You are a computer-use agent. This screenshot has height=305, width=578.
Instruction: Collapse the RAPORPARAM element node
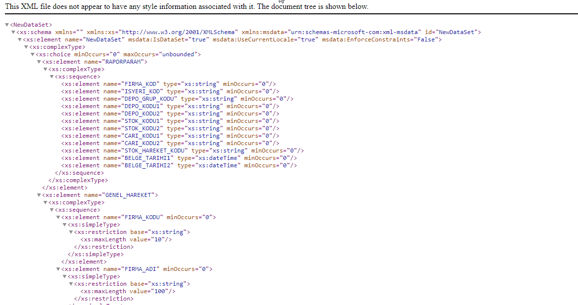point(38,62)
